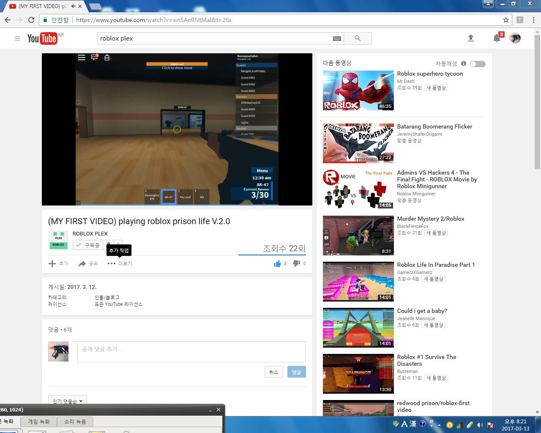The height and width of the screenshot is (433, 541).
Task: Click the Batarang Boomerang Flicker thumbnail
Action: [358, 143]
